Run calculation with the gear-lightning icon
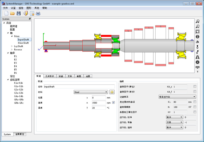The image size is (204, 142). coord(26,13)
